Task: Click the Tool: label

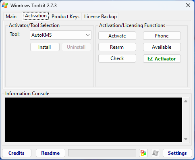Action: (x=15, y=34)
